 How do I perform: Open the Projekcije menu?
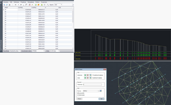[x=23, y=2]
